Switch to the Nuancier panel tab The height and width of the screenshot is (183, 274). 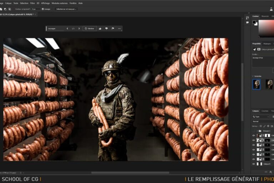tap(265, 16)
